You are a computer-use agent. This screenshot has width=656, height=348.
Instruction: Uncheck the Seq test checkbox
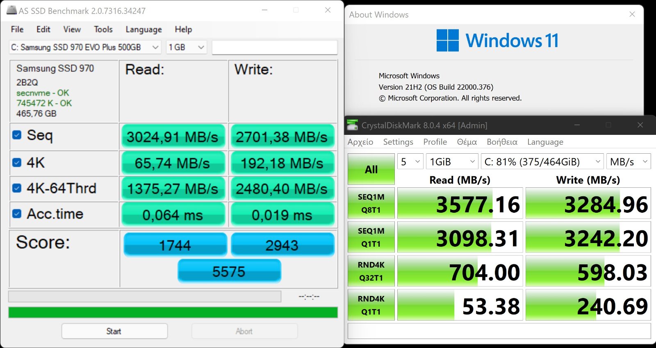coord(17,135)
